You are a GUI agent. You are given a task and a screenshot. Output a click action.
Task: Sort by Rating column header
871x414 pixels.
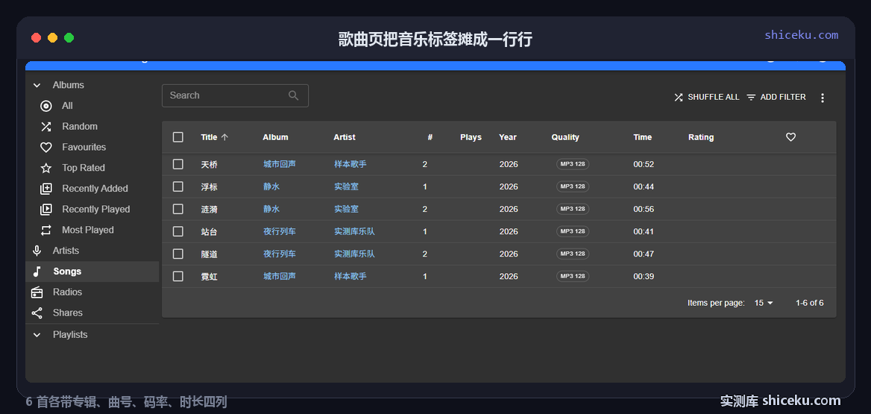tap(701, 137)
